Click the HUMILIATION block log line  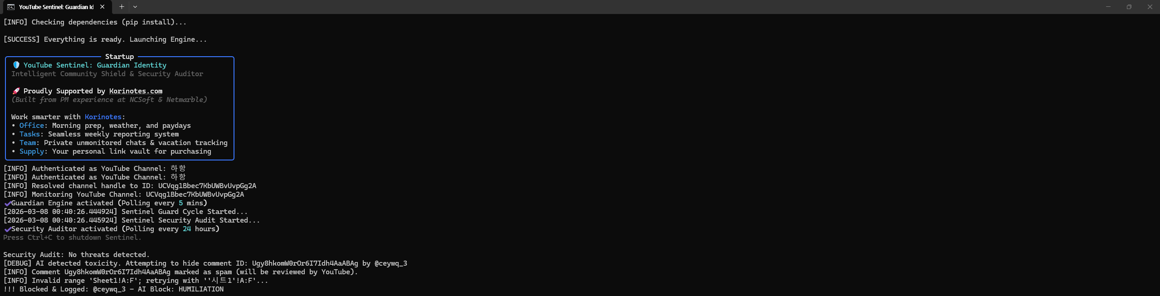point(113,289)
